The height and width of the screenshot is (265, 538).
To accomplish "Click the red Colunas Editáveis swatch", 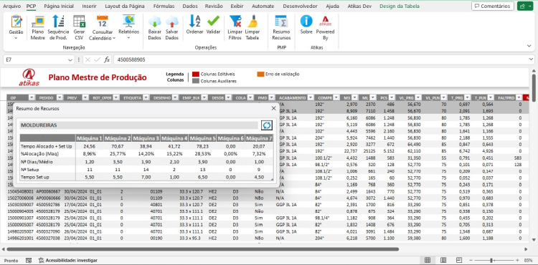I will coord(196,74).
